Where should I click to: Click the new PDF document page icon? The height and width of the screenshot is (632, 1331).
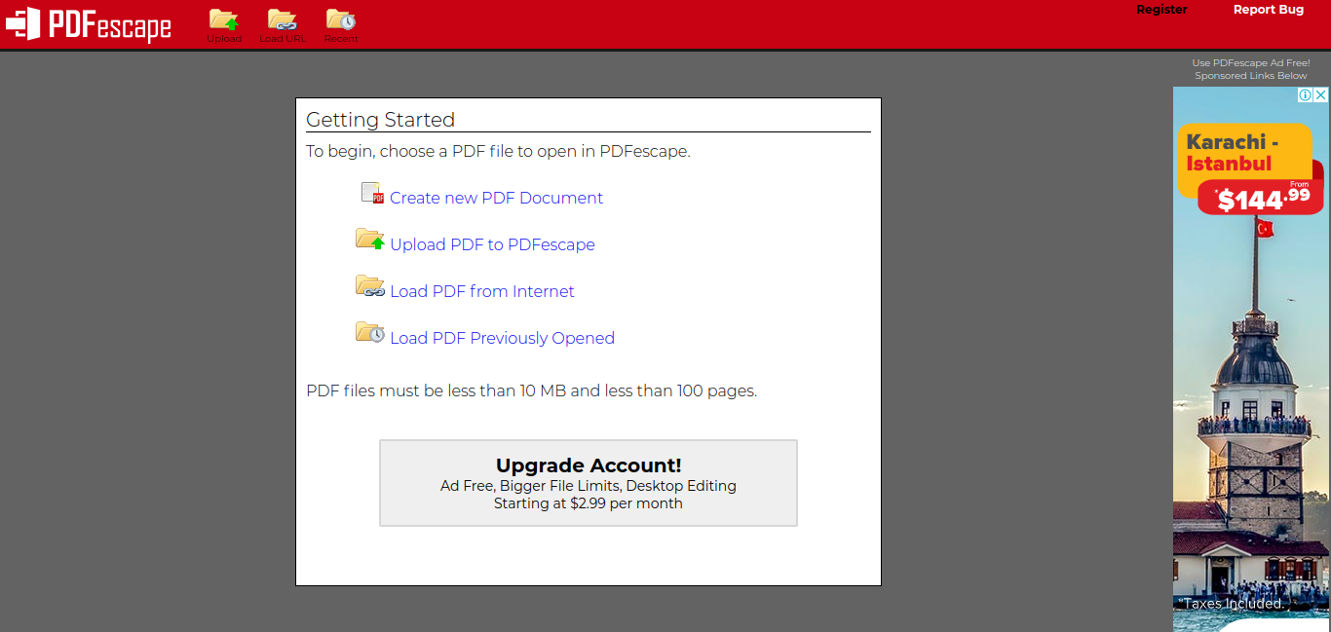point(372,193)
